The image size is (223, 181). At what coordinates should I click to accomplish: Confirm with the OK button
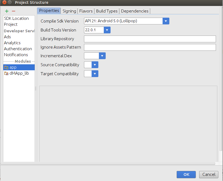pos(186,174)
